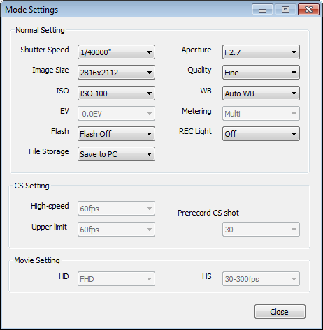Click the disabled EV 0.0EV dropdown
This screenshot has width=323, height=330.
pos(116,114)
